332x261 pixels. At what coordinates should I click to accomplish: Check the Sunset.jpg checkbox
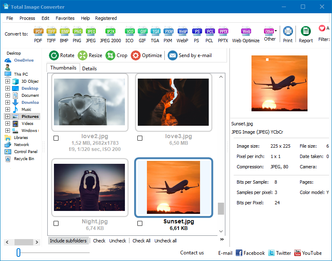(140, 223)
